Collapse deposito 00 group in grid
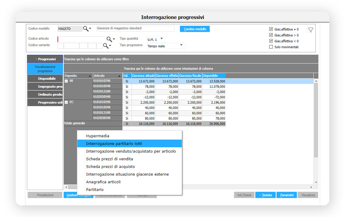This screenshot has height=217, width=345. [66, 81]
